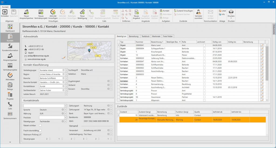Open Kundeninformation in the sidebar

(x=10, y=47)
